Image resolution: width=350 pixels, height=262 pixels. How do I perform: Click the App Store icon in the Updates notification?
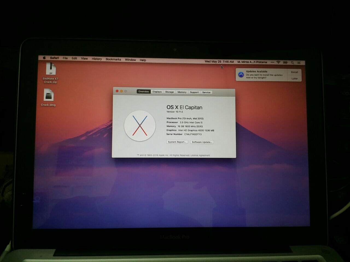click(x=241, y=75)
